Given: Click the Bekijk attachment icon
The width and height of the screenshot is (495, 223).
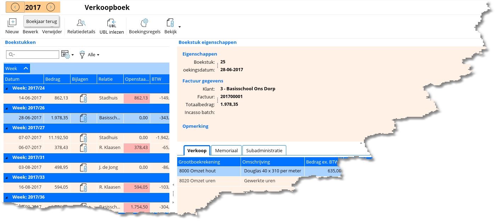Looking at the screenshot, I should [170, 23].
